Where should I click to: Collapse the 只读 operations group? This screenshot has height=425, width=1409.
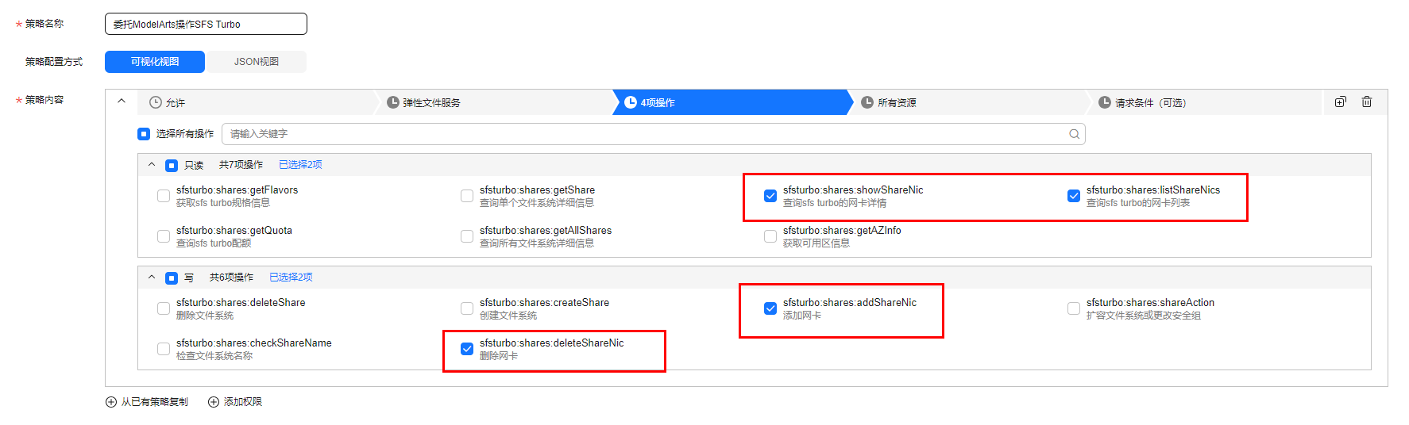click(152, 165)
